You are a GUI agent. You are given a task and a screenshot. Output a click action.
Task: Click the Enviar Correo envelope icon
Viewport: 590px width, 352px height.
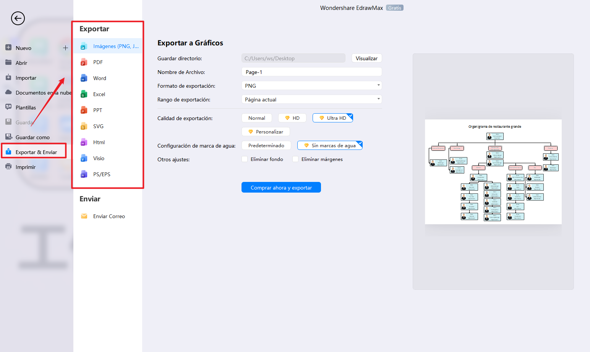click(84, 216)
